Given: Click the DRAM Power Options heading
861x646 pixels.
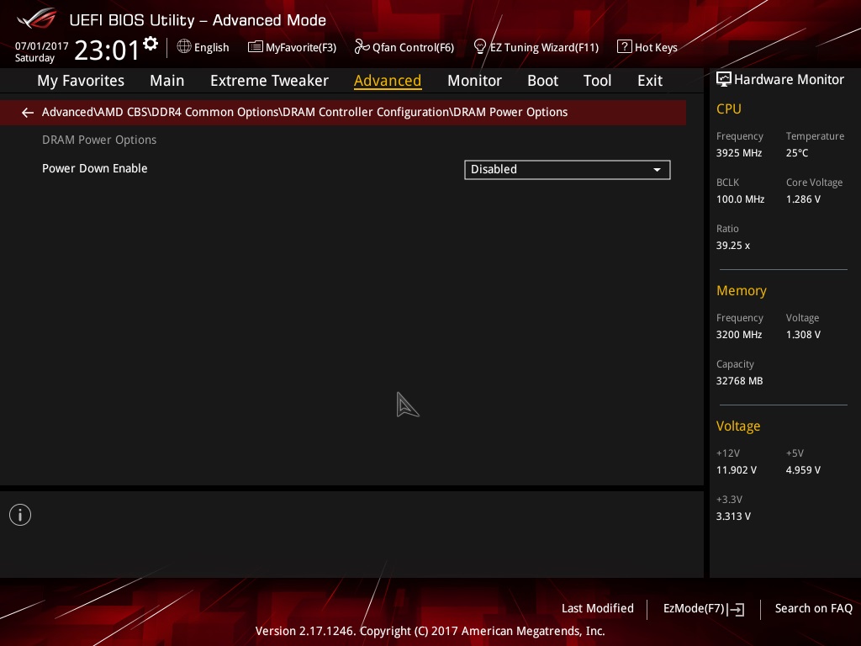Looking at the screenshot, I should pyautogui.click(x=99, y=140).
